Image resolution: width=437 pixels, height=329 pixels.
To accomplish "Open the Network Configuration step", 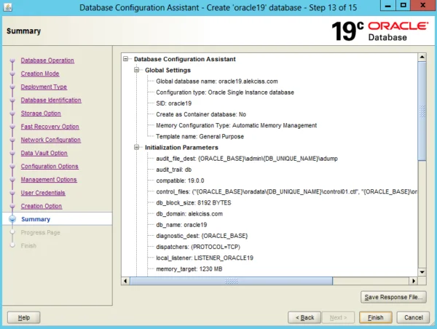I will [51, 140].
